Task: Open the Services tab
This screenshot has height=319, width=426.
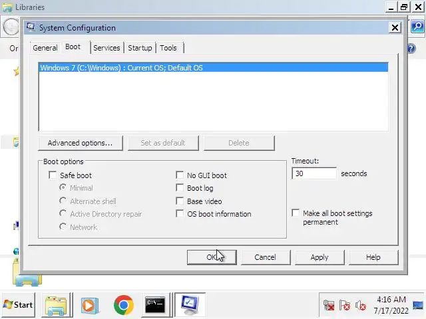Action: [106, 48]
